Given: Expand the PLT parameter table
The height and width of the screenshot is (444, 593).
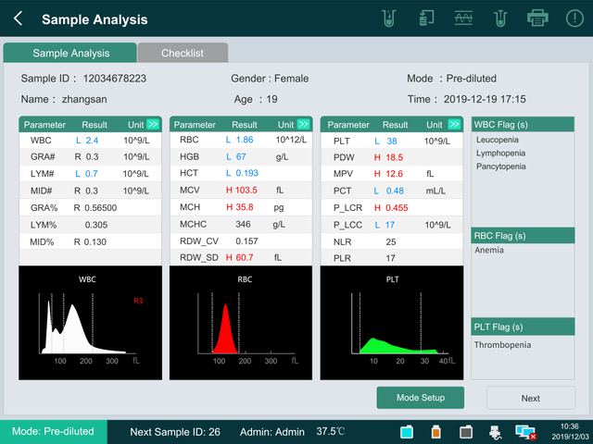Looking at the screenshot, I should 454,125.
